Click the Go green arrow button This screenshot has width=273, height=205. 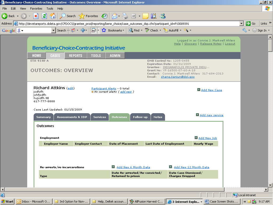coord(248,23)
